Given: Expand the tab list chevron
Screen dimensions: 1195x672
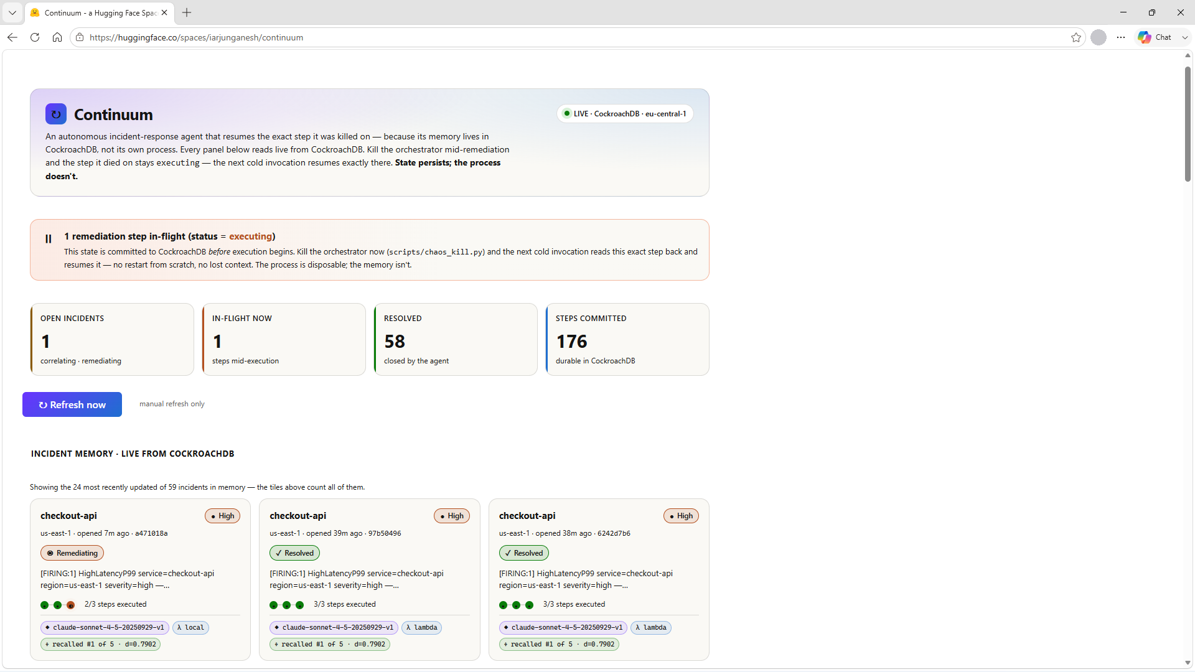Looking at the screenshot, I should pyautogui.click(x=12, y=12).
